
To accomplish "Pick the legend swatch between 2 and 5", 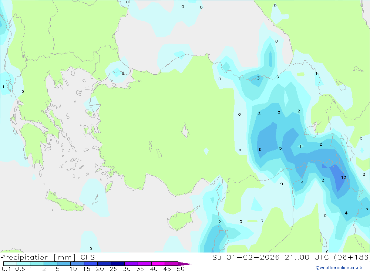I will 50,264.
